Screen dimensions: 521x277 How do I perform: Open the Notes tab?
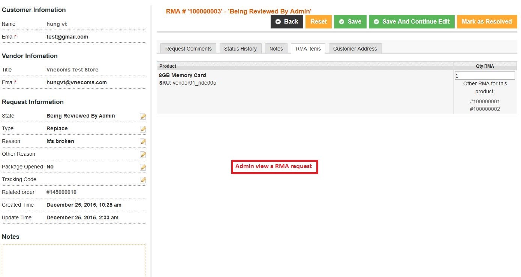click(x=276, y=49)
